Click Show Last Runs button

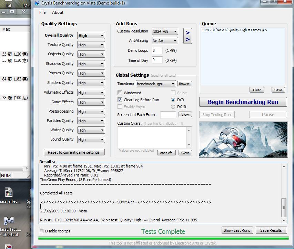point(237,230)
